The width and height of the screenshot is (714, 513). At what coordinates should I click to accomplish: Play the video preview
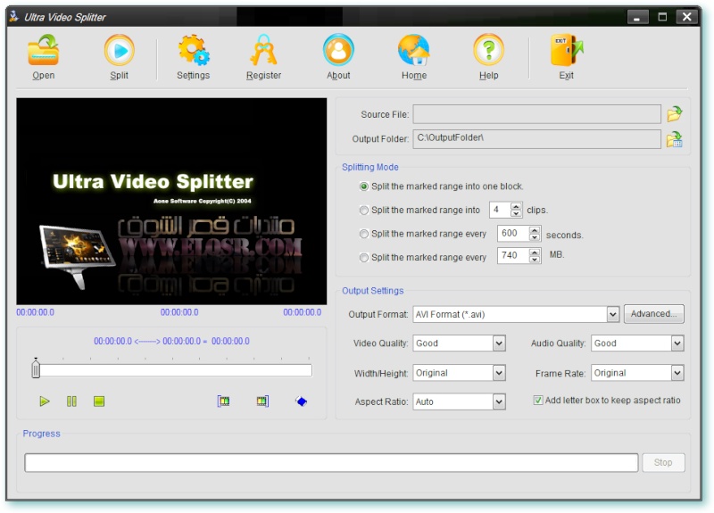tap(44, 401)
